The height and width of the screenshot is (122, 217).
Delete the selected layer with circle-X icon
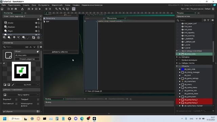pos(38,38)
